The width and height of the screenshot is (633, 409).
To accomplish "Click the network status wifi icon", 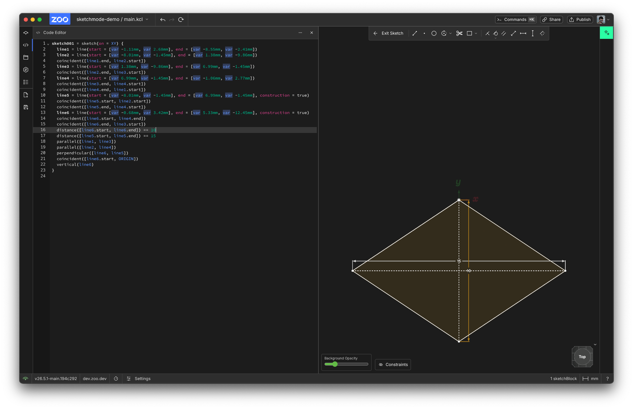I will coord(26,378).
